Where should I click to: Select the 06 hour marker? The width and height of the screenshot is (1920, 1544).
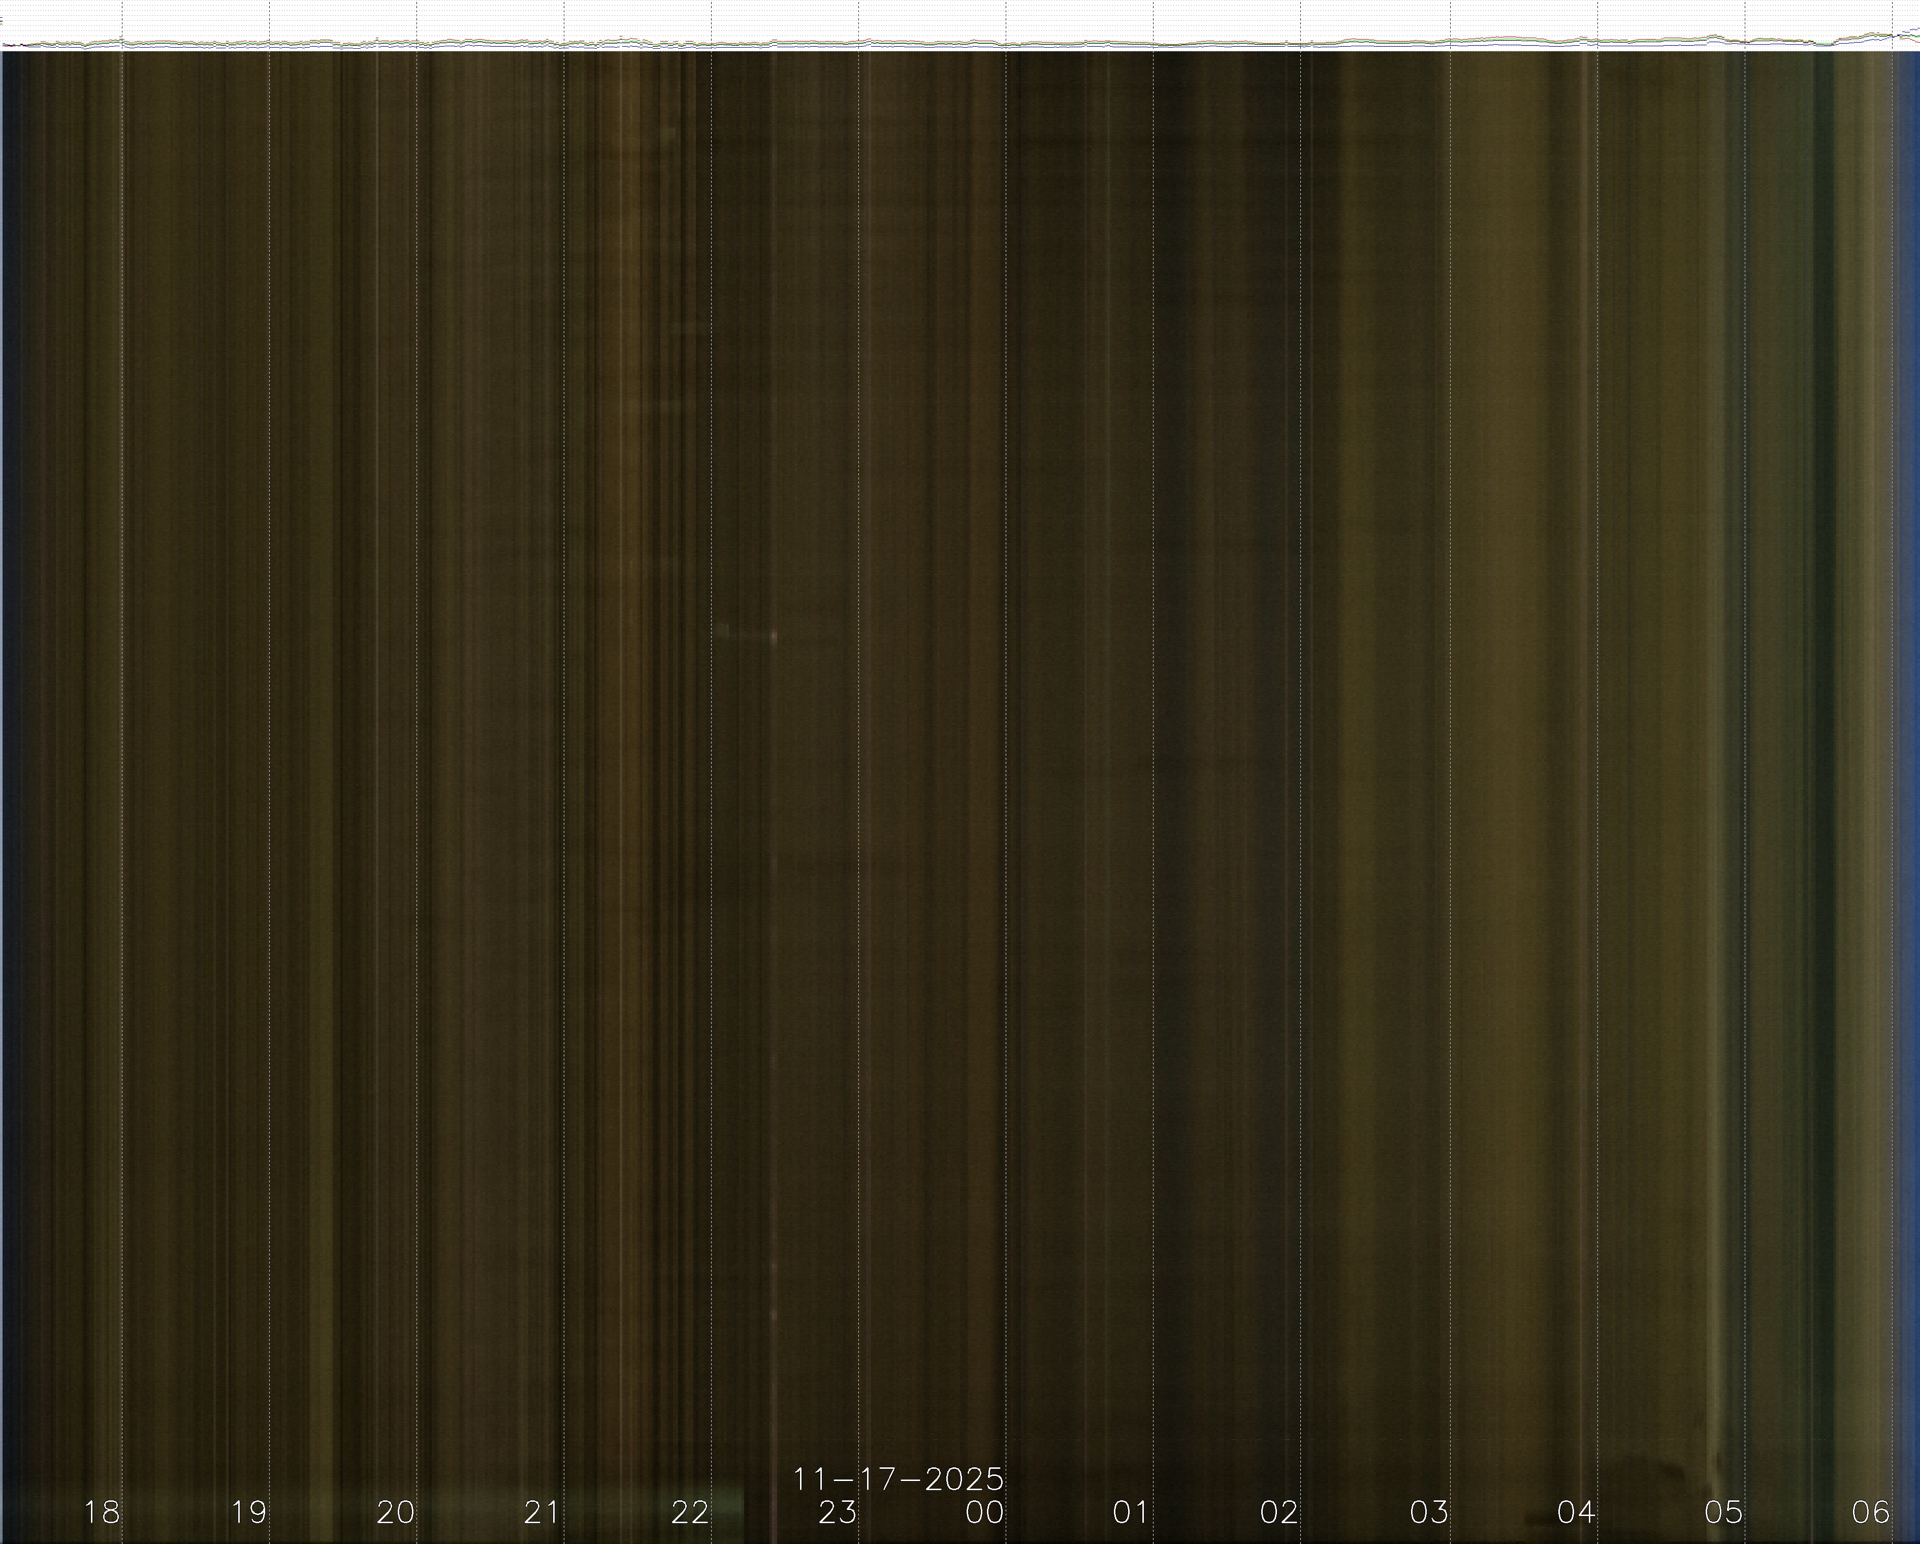1870,1512
